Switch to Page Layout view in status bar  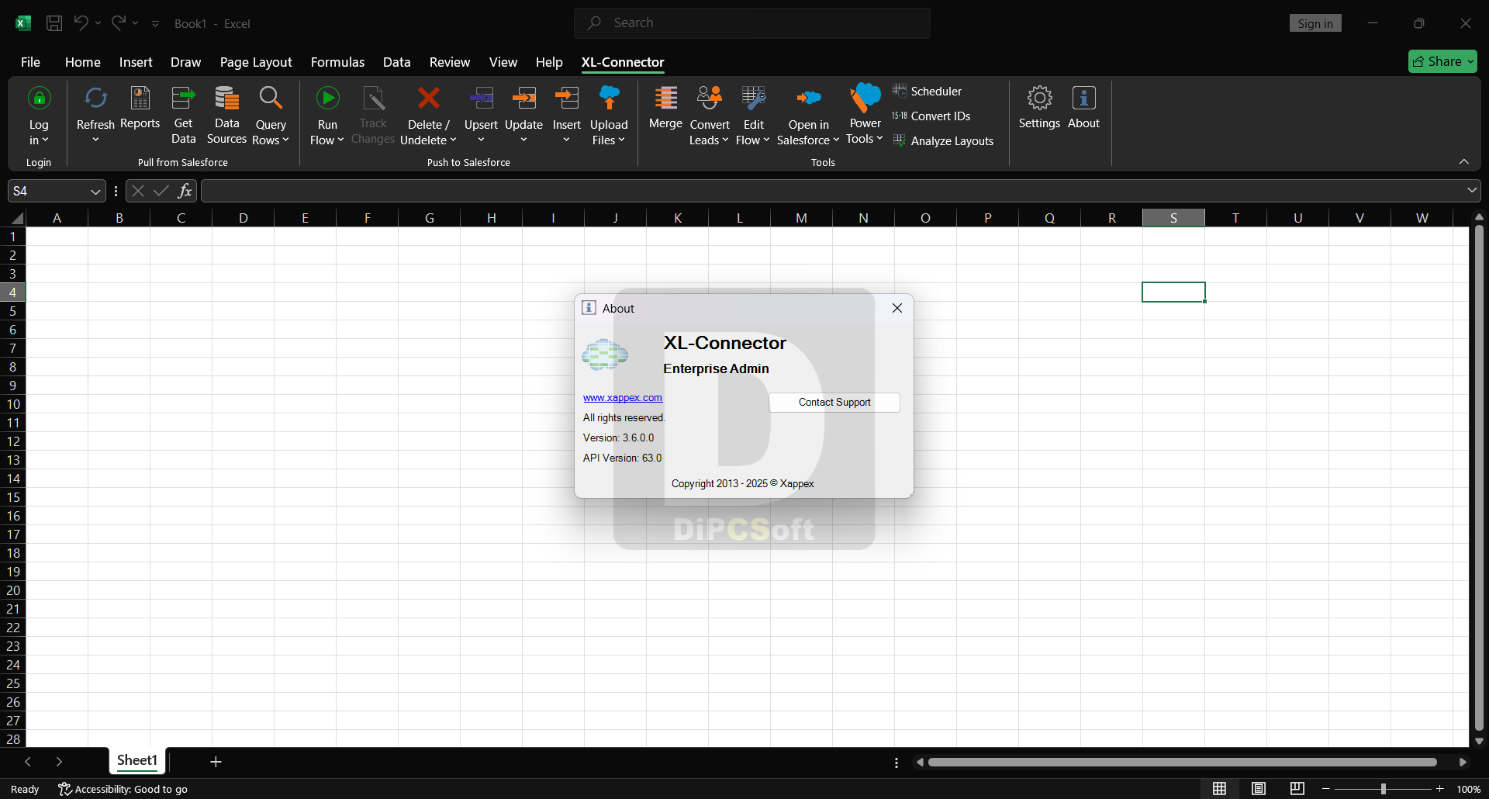click(x=1259, y=789)
